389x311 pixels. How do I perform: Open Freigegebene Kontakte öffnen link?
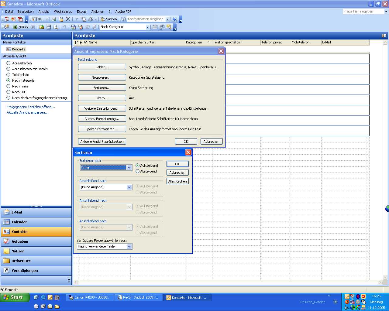coord(31,107)
